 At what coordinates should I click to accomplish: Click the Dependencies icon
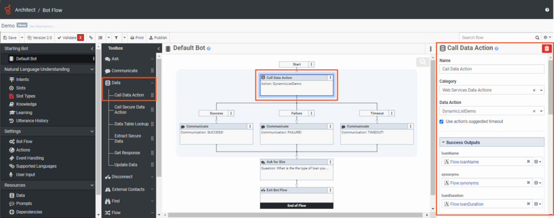[12, 212]
